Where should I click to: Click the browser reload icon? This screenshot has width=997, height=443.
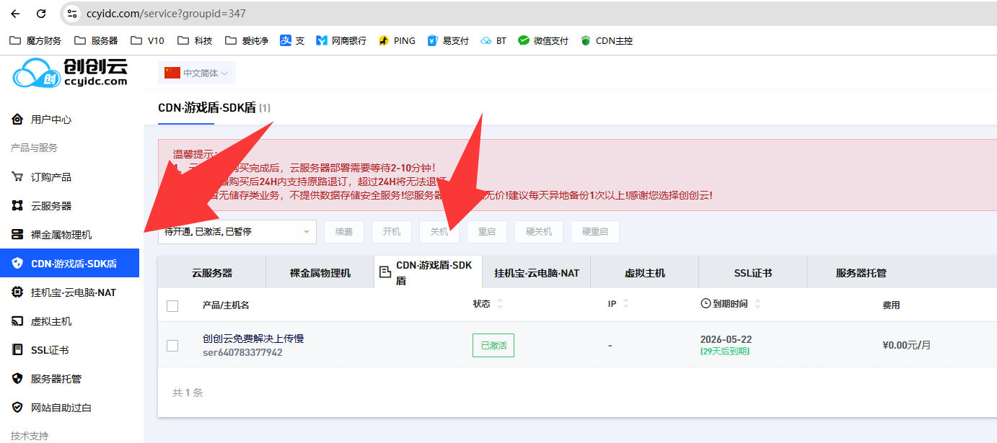pos(41,14)
